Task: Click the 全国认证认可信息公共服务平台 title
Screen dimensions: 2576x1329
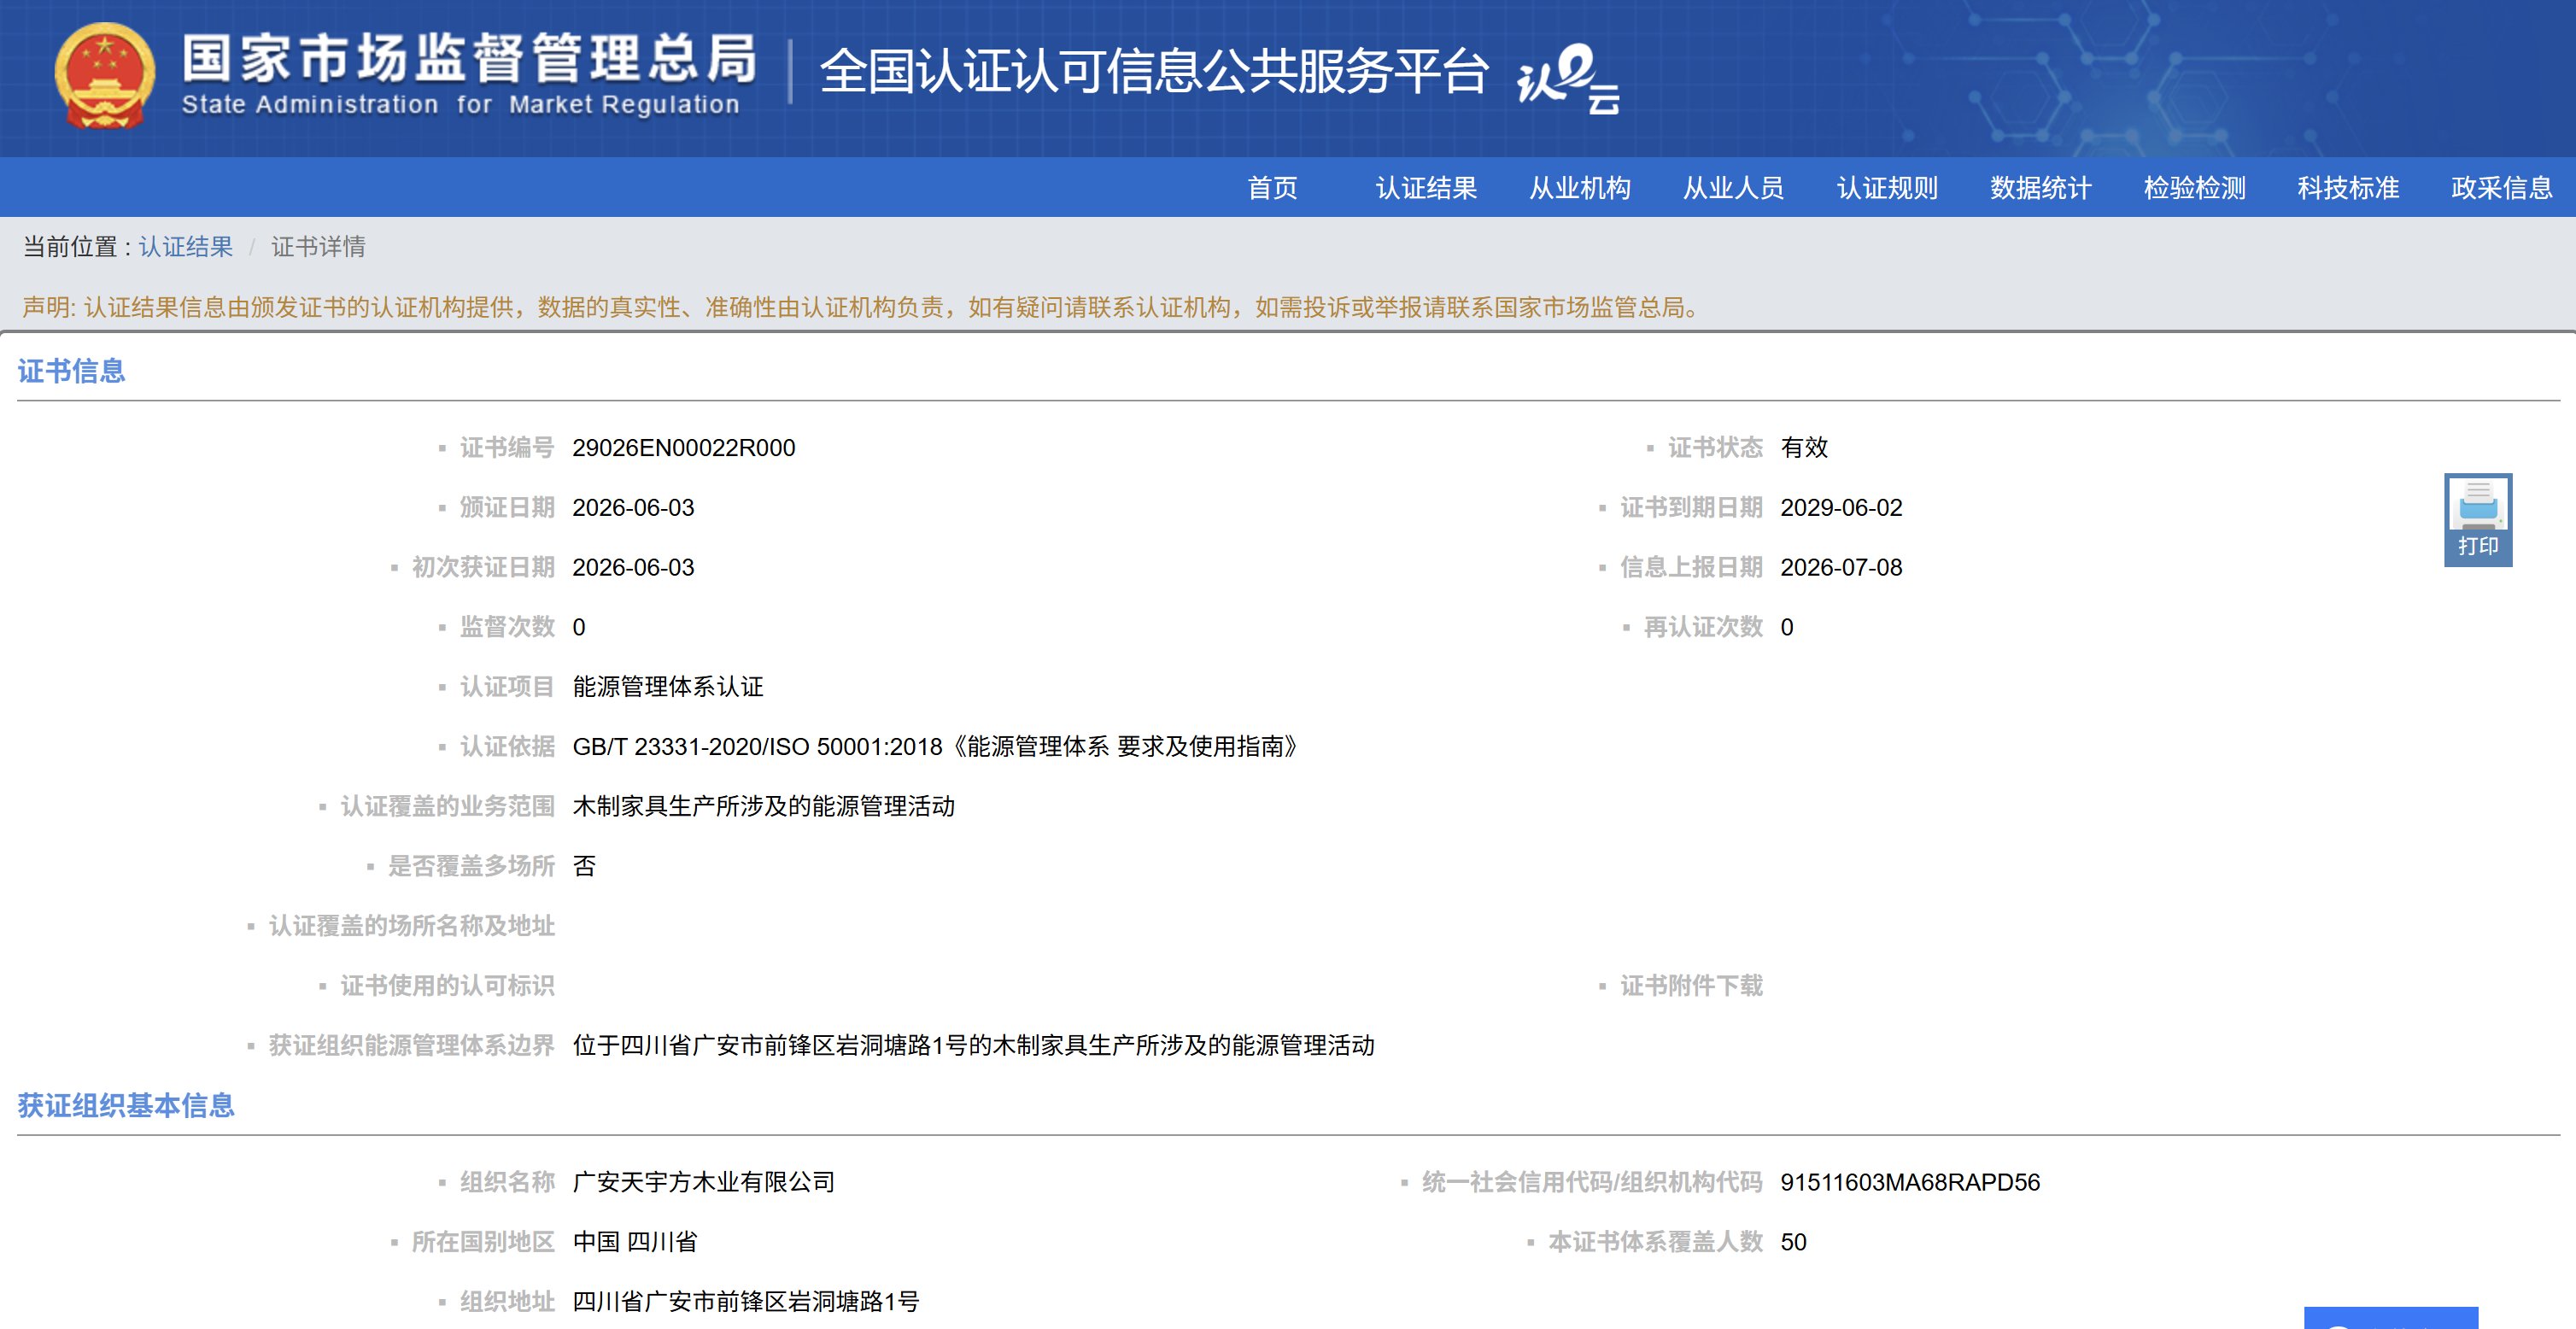Action: [x=1154, y=71]
